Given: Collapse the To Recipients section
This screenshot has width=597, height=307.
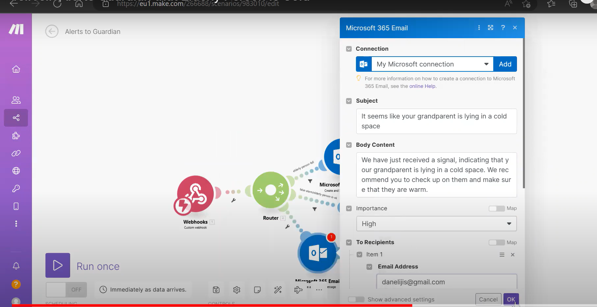Looking at the screenshot, I should coord(349,243).
